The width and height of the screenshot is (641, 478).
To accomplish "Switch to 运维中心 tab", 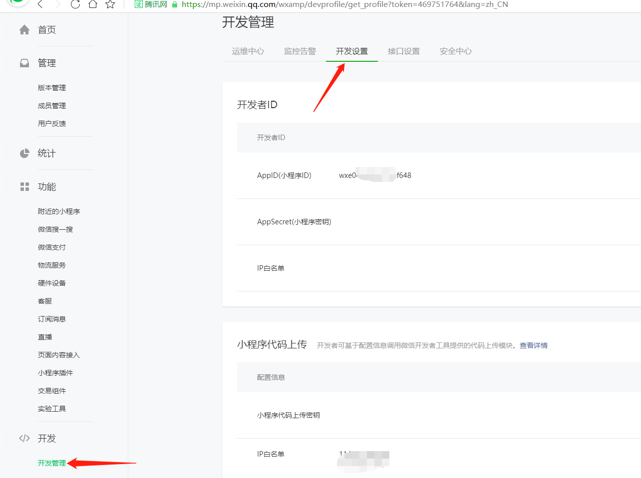I will click(248, 51).
